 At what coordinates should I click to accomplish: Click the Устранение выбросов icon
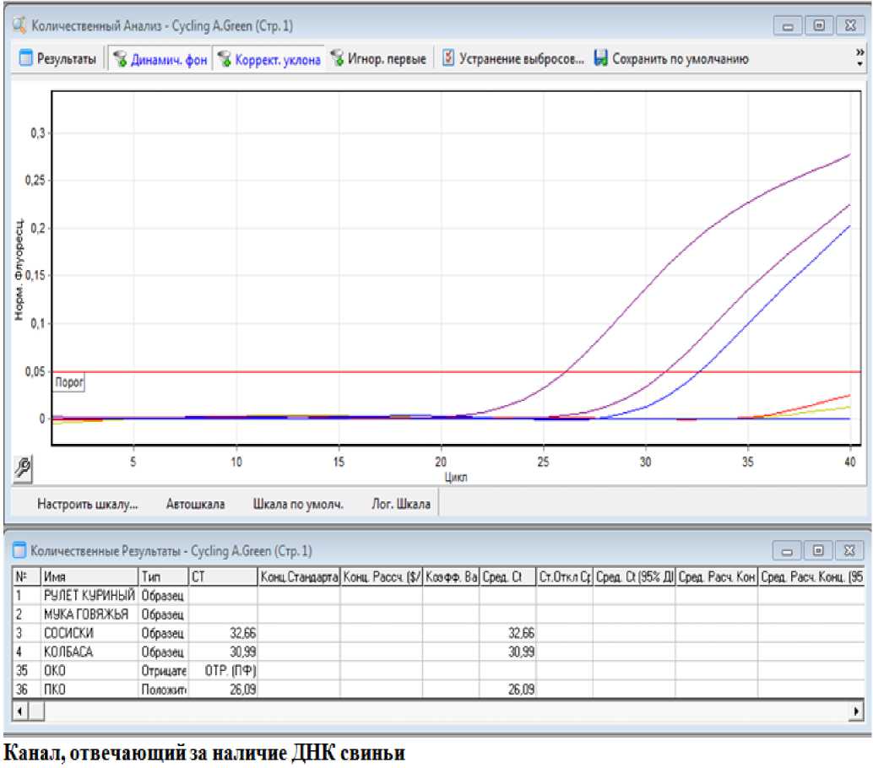click(449, 59)
